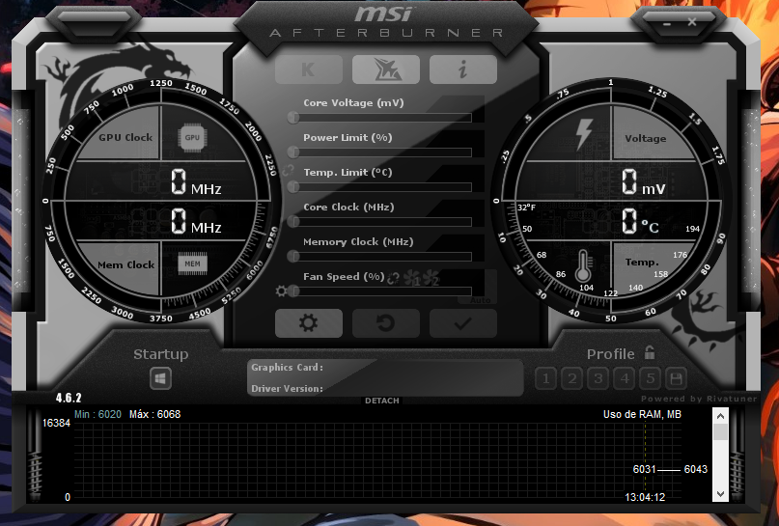Select profile slot 3

(x=598, y=379)
